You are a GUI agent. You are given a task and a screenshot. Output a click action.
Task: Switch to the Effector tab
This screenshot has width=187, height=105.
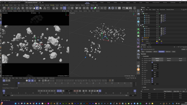pyautogui.click(x=155, y=52)
